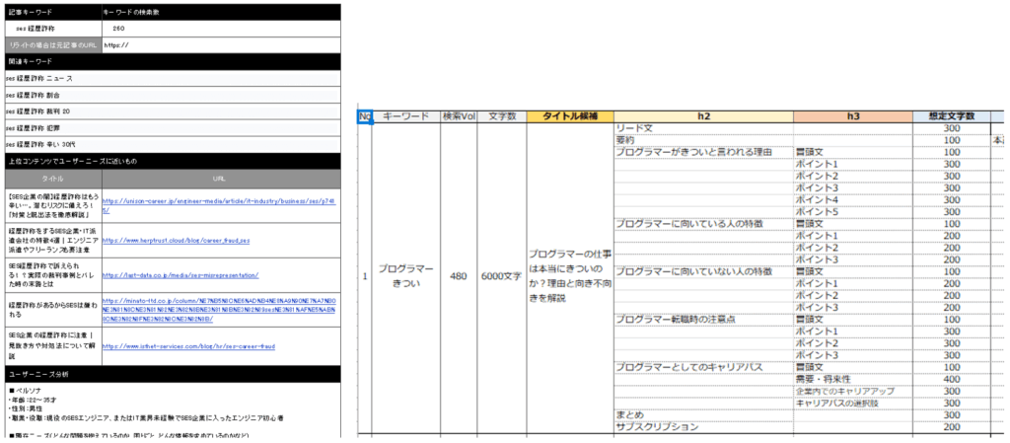This screenshot has height=443, width=1010.
Task: Select the keyword cell 'プログラマー きつい'
Action: click(405, 276)
